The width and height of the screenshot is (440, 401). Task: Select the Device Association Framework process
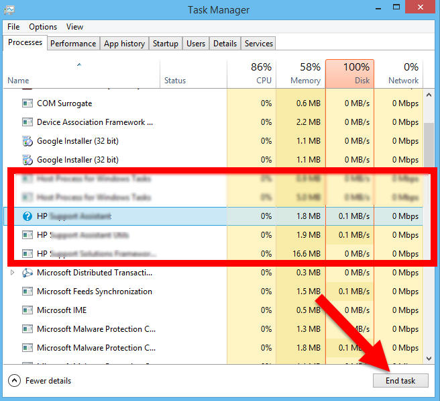point(213,122)
